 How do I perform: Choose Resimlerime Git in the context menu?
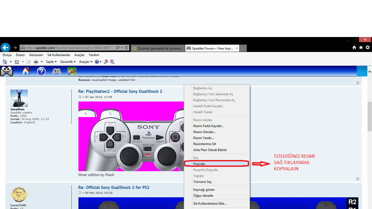click(217, 144)
